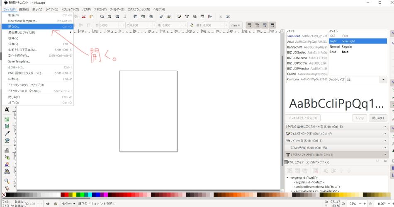Pick the red color swatch
Screen dimensions: 394x207
pos(66,195)
